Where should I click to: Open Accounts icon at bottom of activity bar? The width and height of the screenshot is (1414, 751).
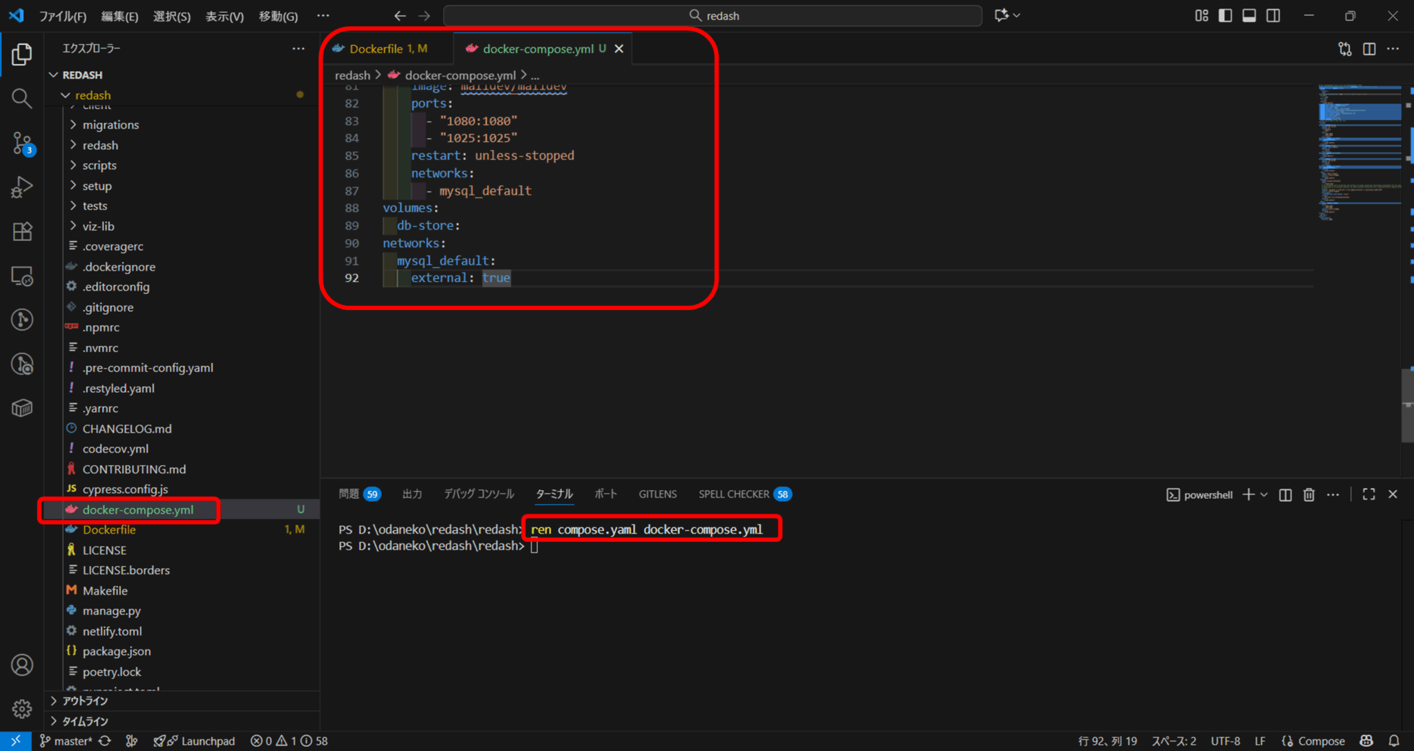[x=22, y=665]
